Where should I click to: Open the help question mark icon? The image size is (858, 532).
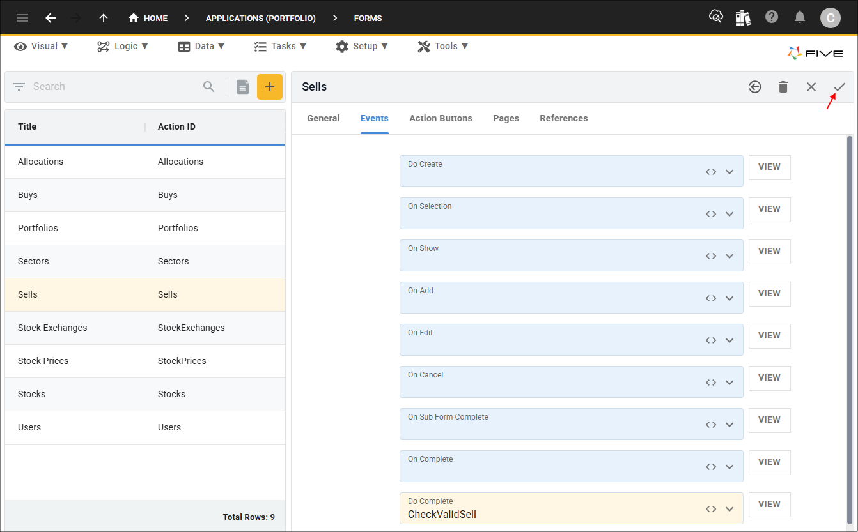click(x=772, y=17)
